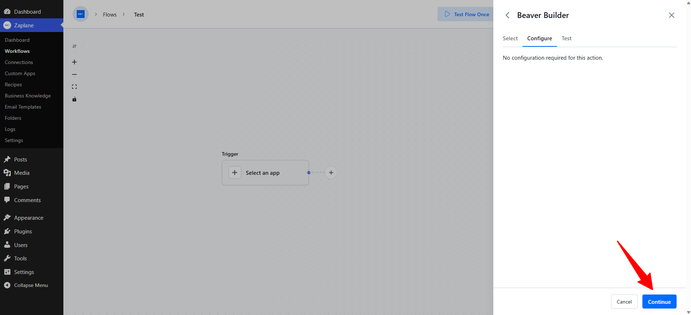Click the back arrow next to Beaver Builder

[507, 15]
